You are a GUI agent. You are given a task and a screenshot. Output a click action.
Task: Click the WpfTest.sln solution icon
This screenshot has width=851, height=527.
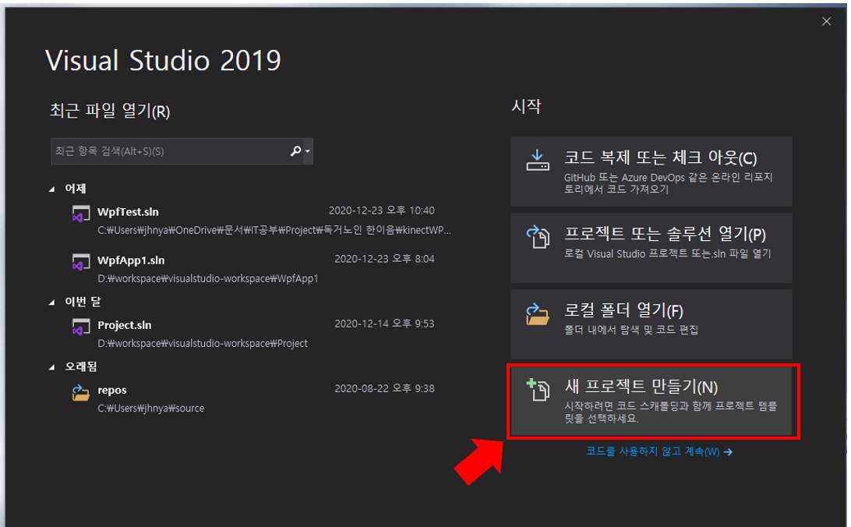click(81, 214)
